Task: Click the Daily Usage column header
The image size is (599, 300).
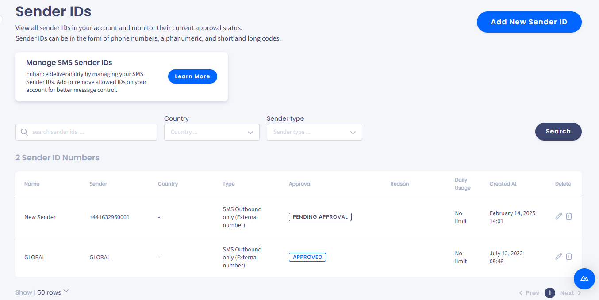Action: point(463,184)
